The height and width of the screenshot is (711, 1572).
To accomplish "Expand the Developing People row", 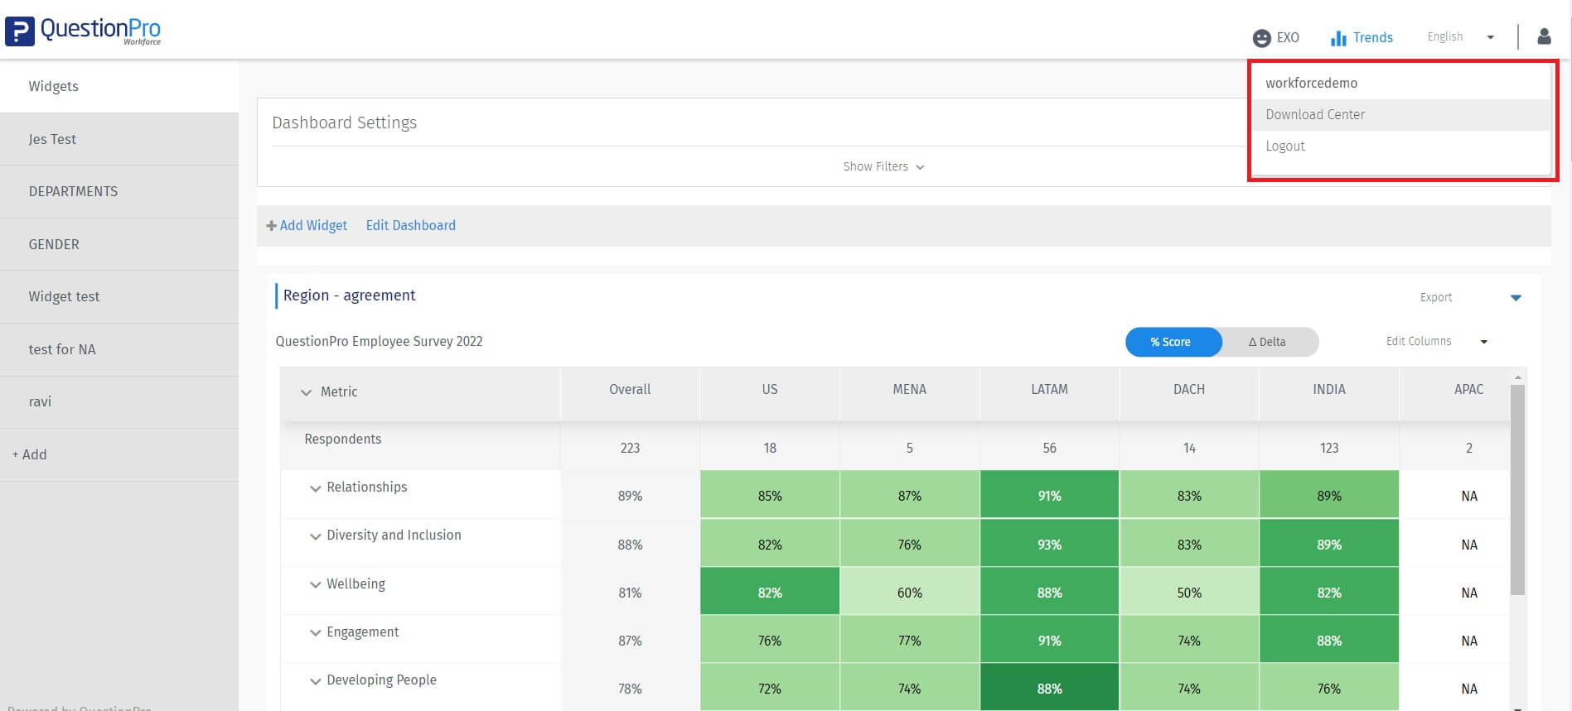I will click(x=315, y=681).
